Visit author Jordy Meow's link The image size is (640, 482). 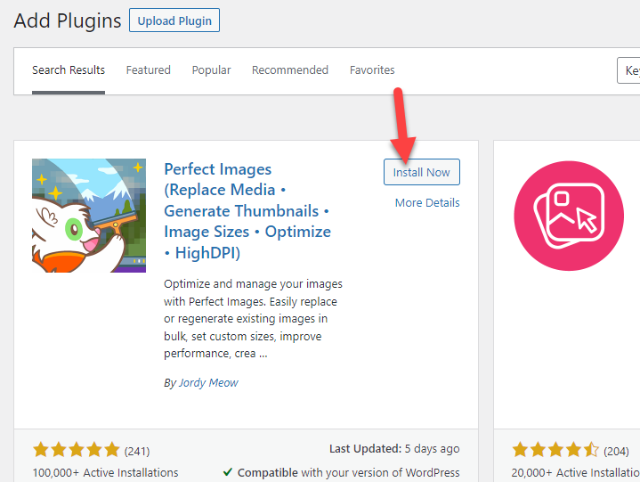208,383
